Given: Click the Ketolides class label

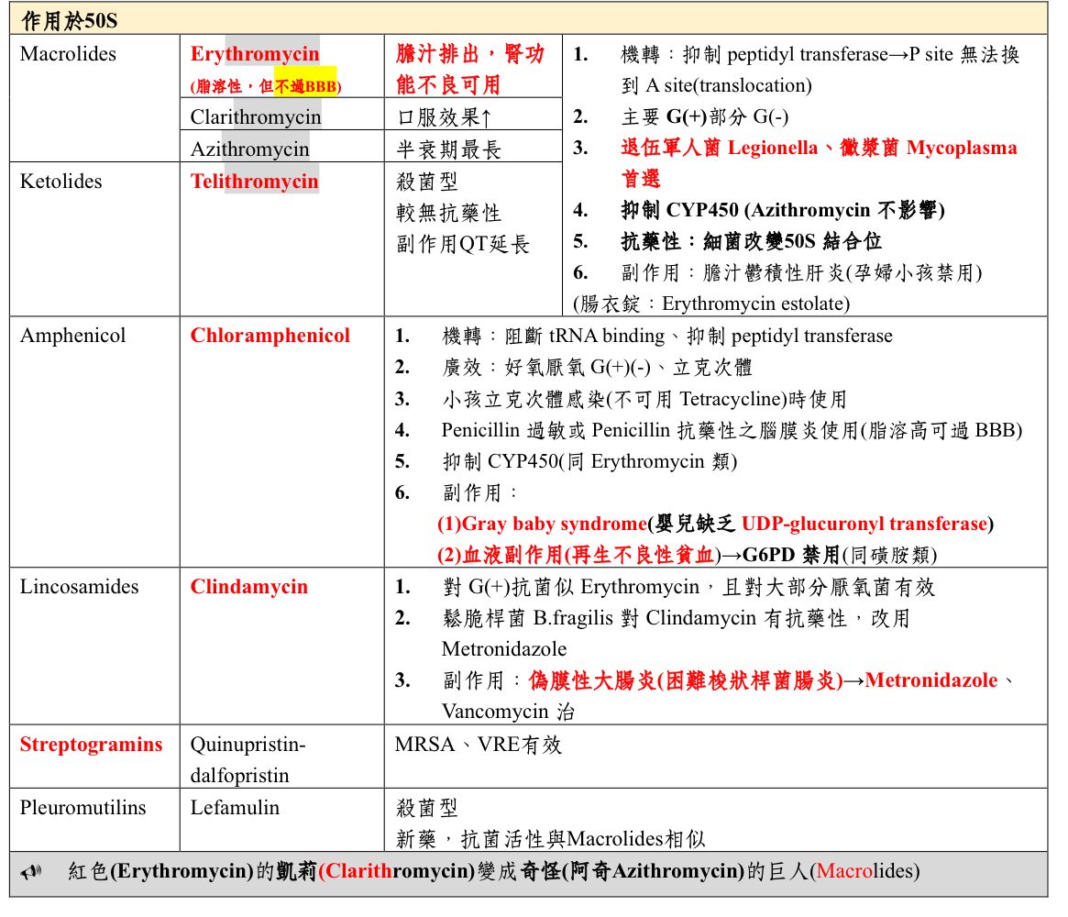Looking at the screenshot, I should [x=61, y=182].
